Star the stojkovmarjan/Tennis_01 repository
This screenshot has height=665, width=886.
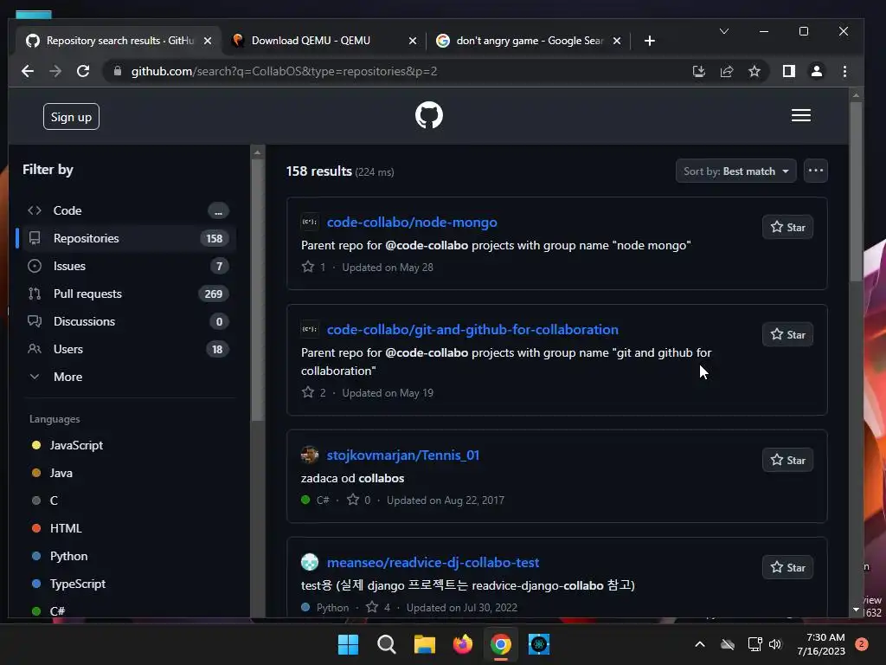tap(787, 461)
